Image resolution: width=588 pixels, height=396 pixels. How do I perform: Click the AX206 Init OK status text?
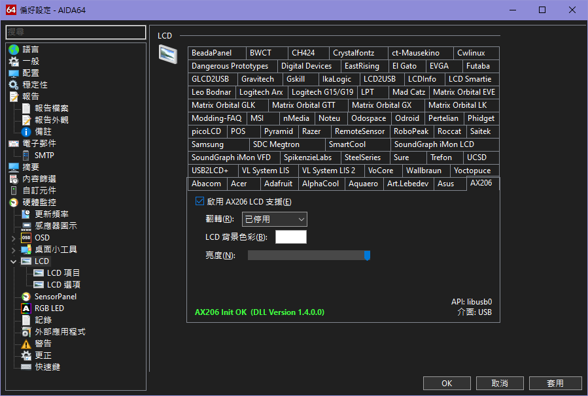260,312
